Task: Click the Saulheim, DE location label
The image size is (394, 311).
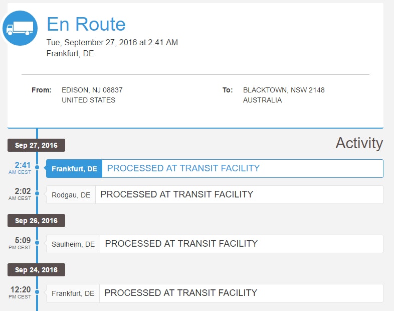Action: tap(73, 244)
